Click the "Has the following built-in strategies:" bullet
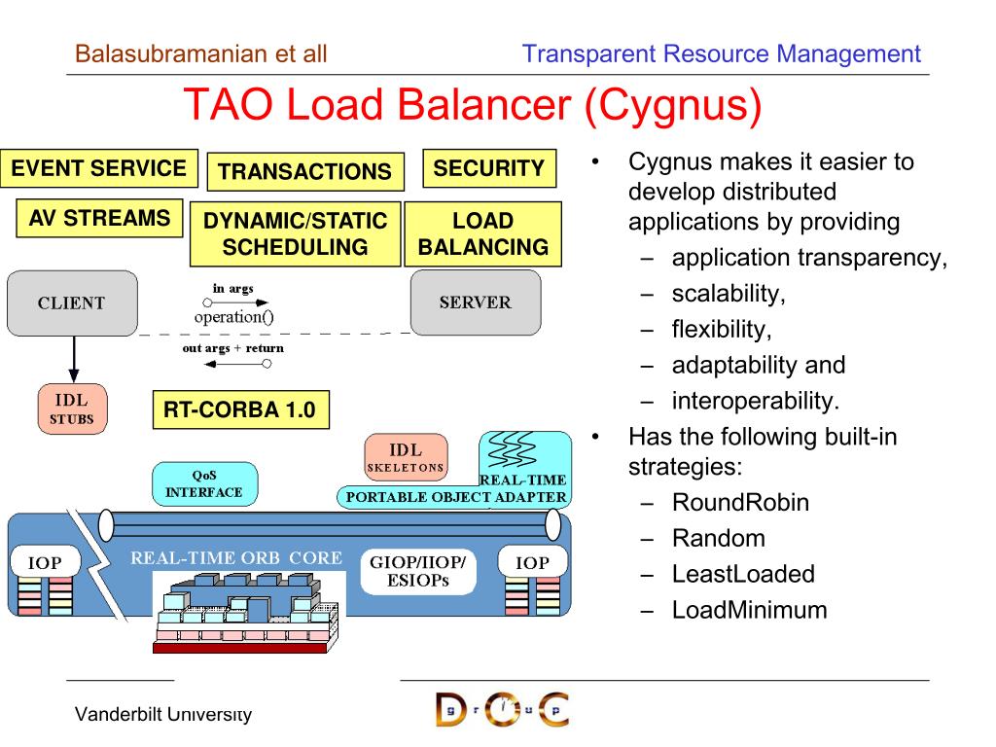This screenshot has height=747, width=996. pyautogui.click(x=763, y=451)
